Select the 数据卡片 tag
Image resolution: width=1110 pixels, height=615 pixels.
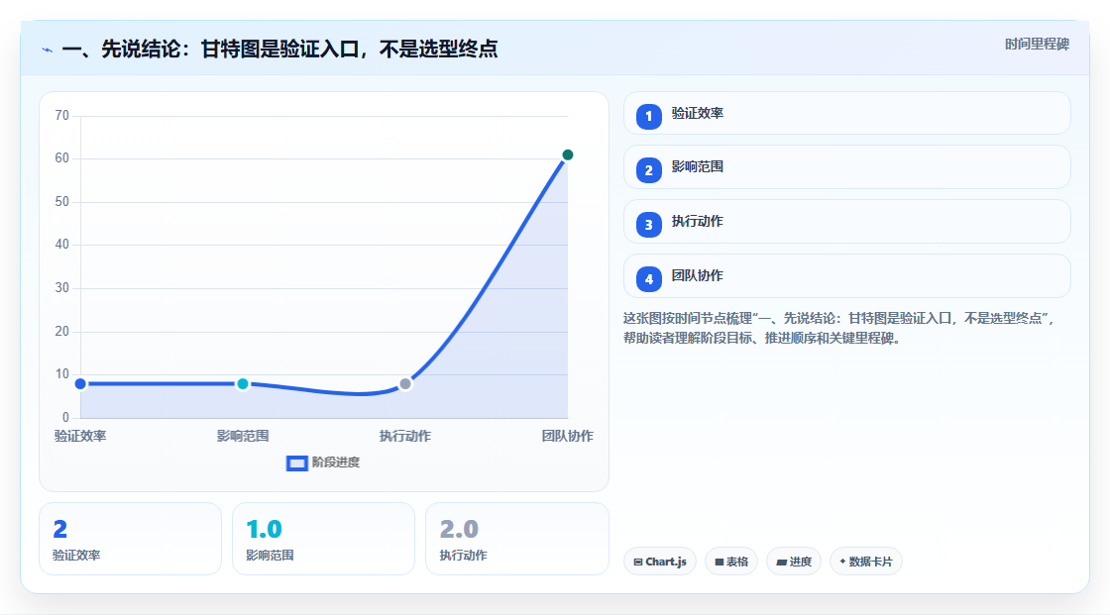pos(866,562)
